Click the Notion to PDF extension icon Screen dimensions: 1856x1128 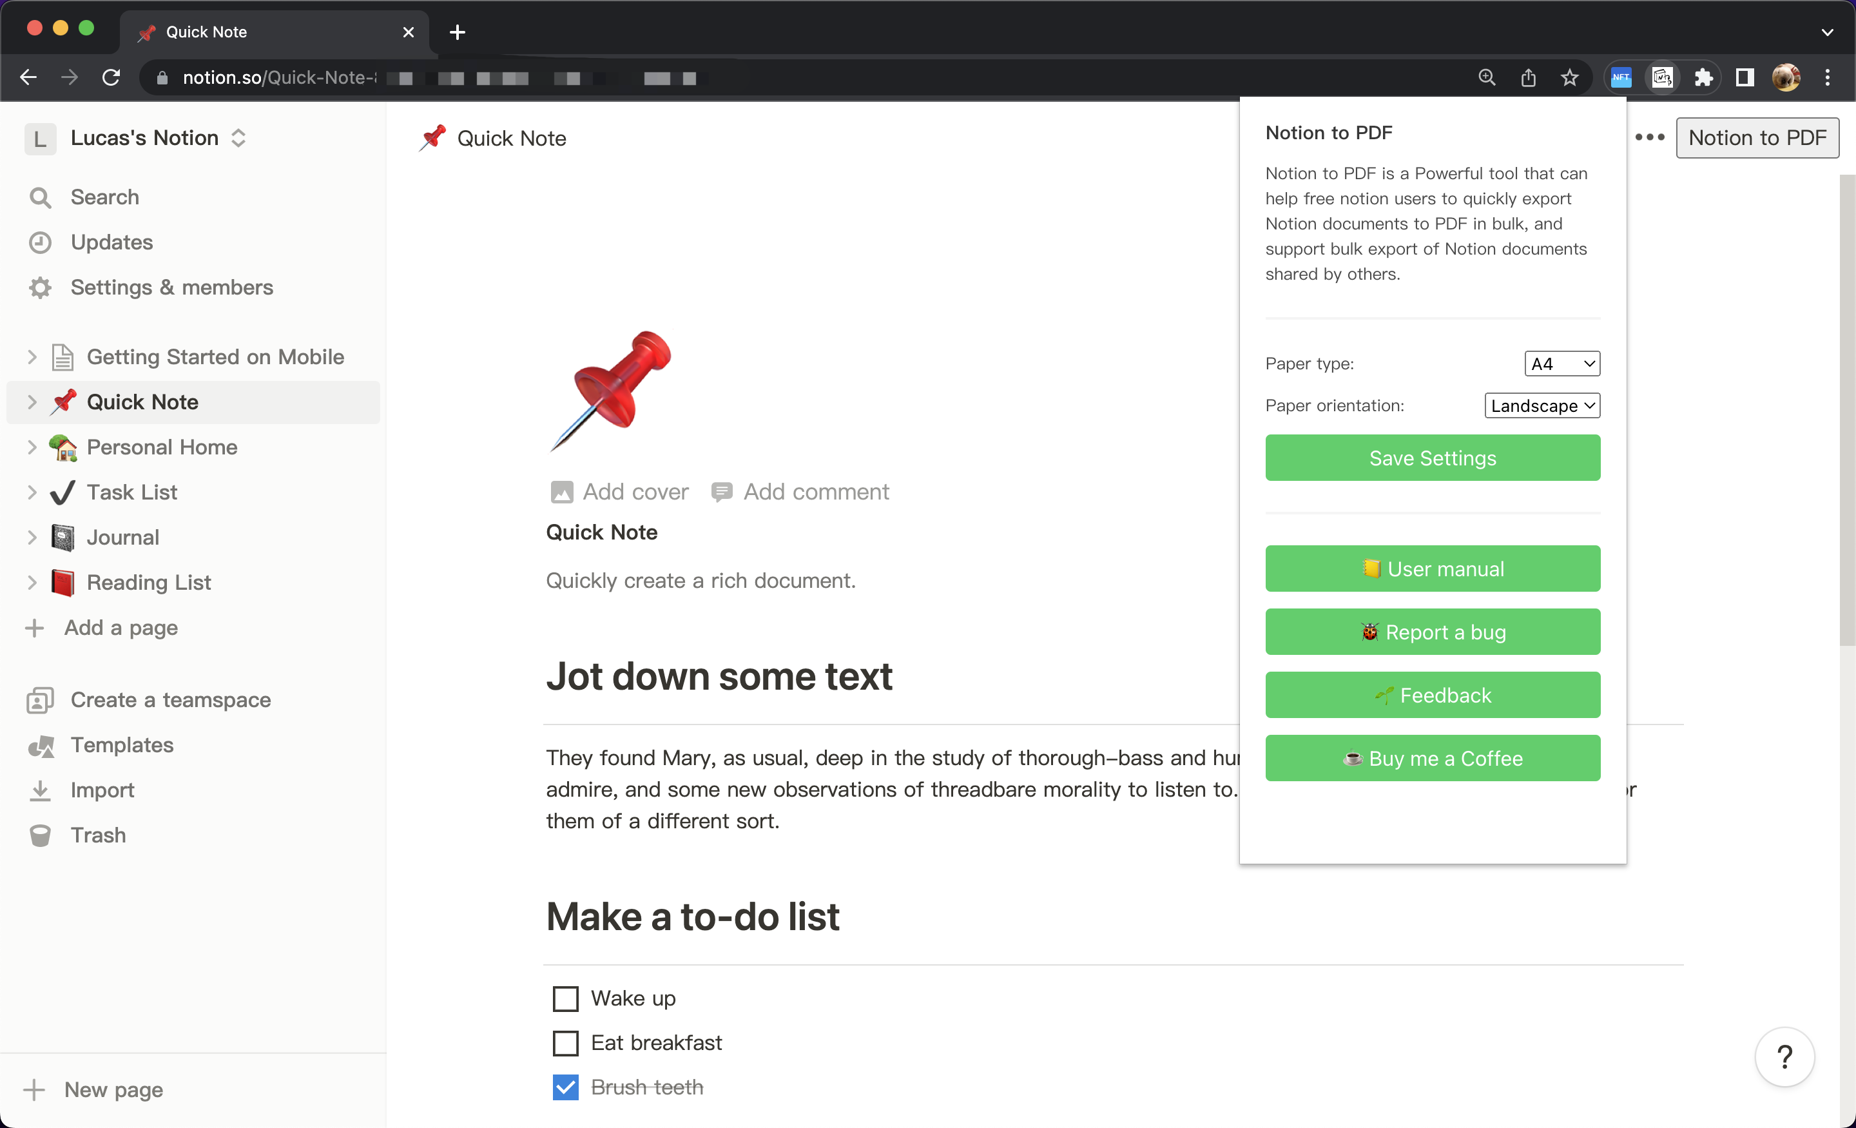[x=1663, y=77]
